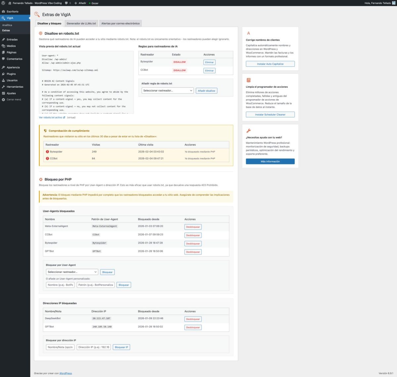
Task: Click the Plugins icon in sidebar
Action: pyautogui.click(x=3, y=74)
